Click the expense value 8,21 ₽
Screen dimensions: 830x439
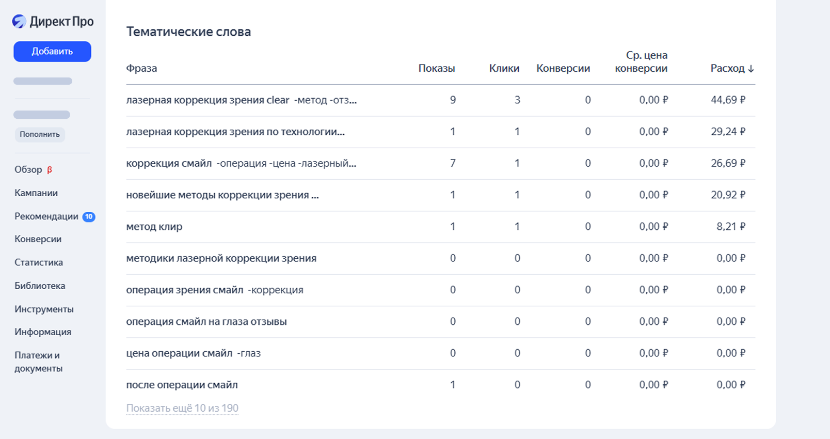[731, 226]
